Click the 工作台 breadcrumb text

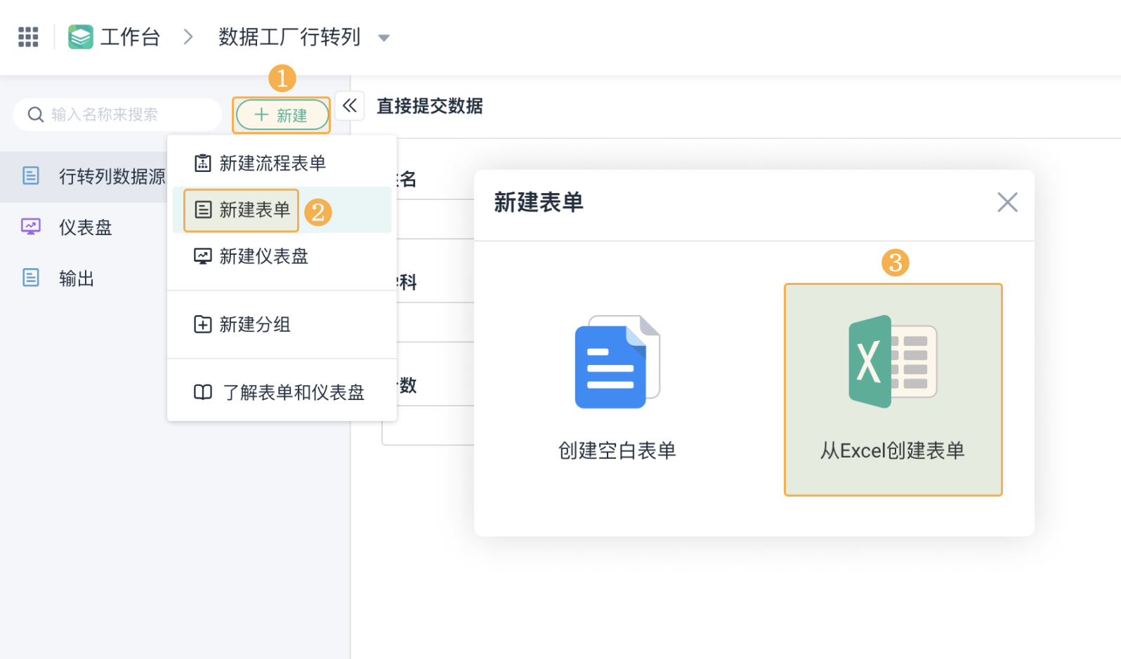pyautogui.click(x=130, y=36)
